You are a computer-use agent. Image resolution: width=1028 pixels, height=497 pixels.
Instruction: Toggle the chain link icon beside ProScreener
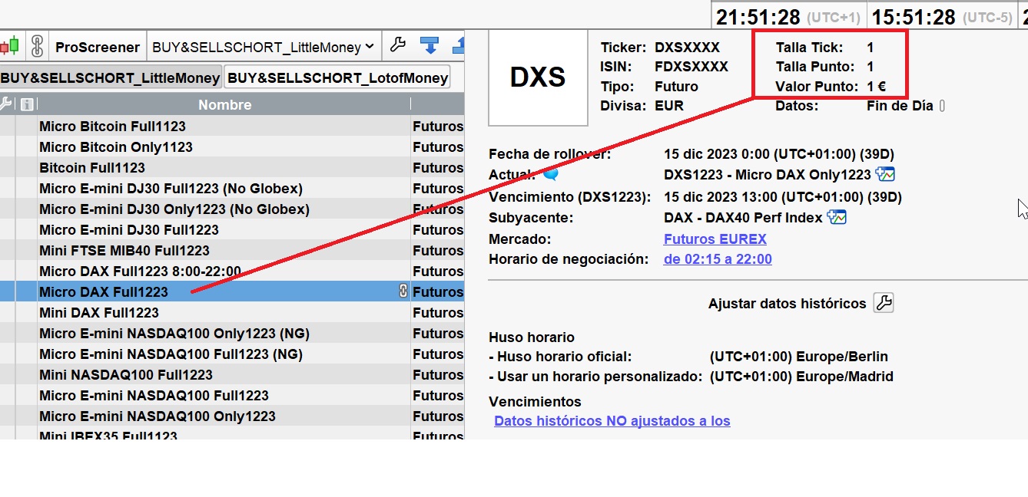(x=36, y=47)
